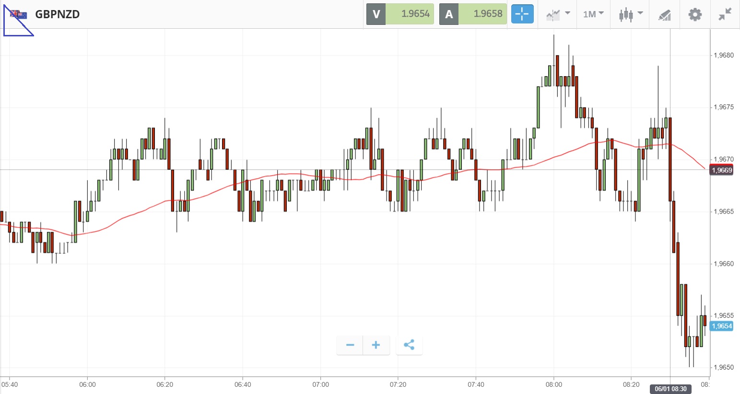Click the 06:20 time axis label

(x=165, y=384)
